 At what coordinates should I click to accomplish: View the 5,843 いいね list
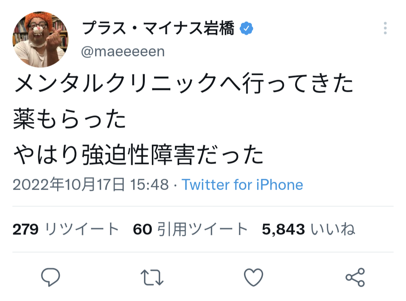[308, 229]
